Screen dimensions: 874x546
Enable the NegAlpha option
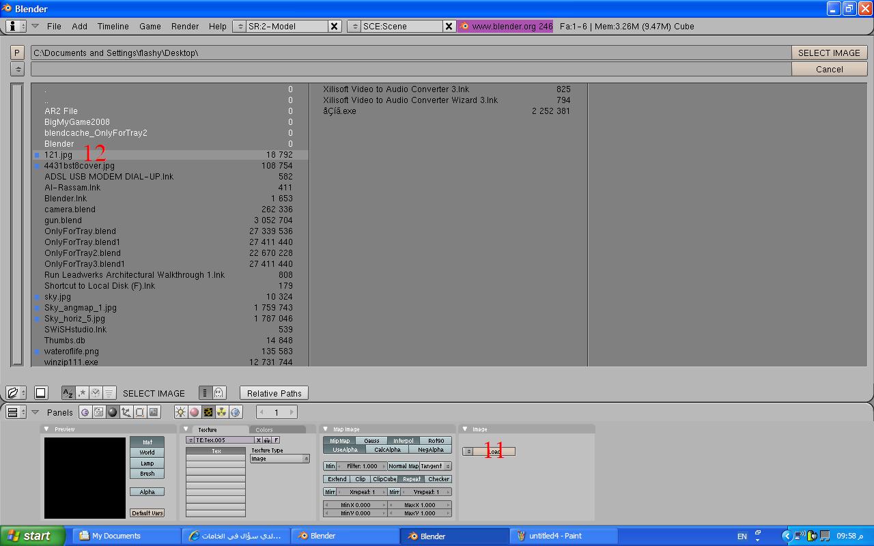pos(430,450)
